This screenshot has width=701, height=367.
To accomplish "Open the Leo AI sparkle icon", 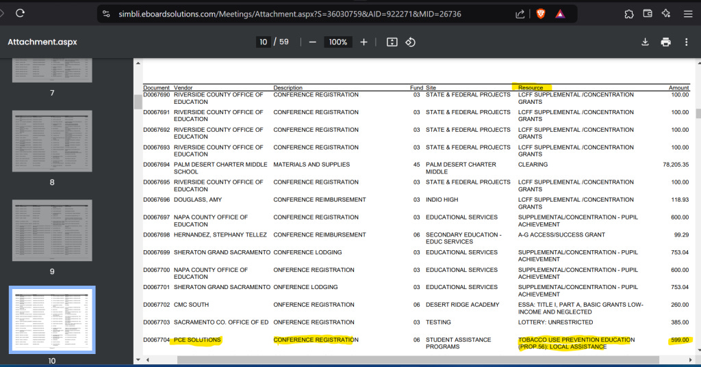I will coord(666,14).
